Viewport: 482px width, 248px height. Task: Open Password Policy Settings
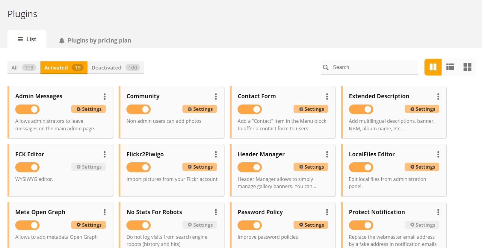(x=311, y=225)
